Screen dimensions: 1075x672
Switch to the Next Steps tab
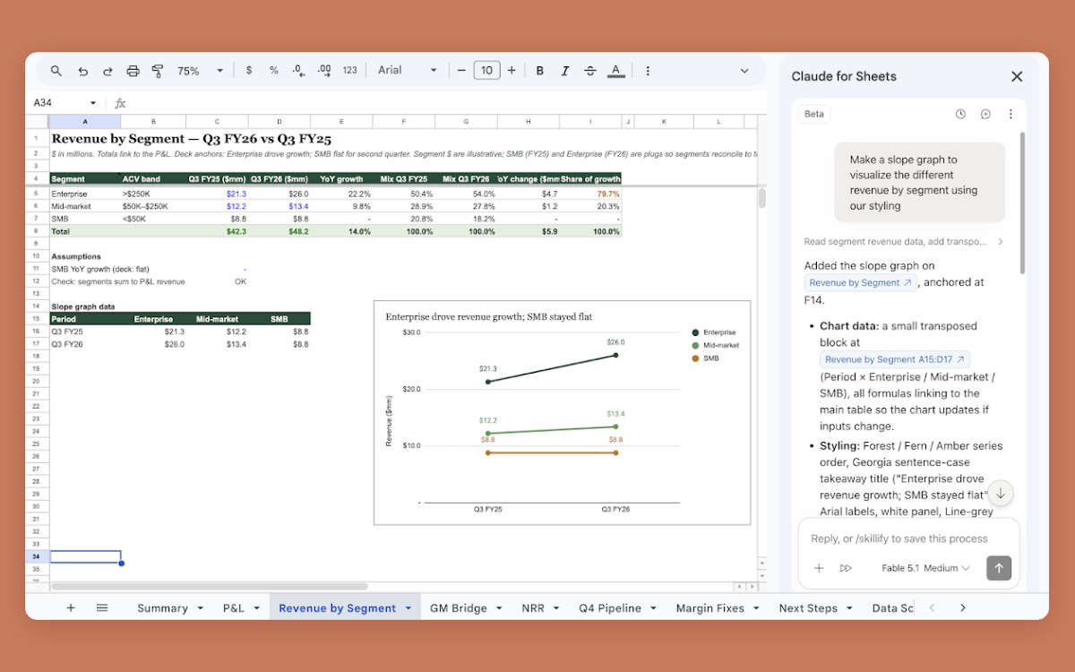click(x=808, y=607)
